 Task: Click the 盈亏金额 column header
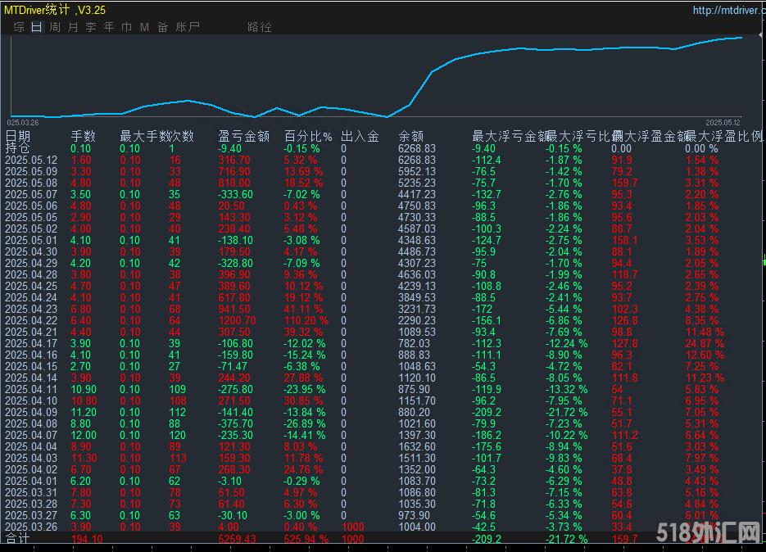(244, 136)
